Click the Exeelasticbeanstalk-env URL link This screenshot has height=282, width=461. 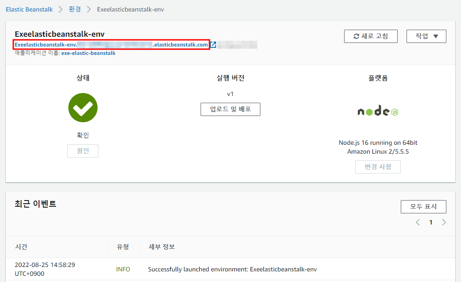(x=112, y=45)
